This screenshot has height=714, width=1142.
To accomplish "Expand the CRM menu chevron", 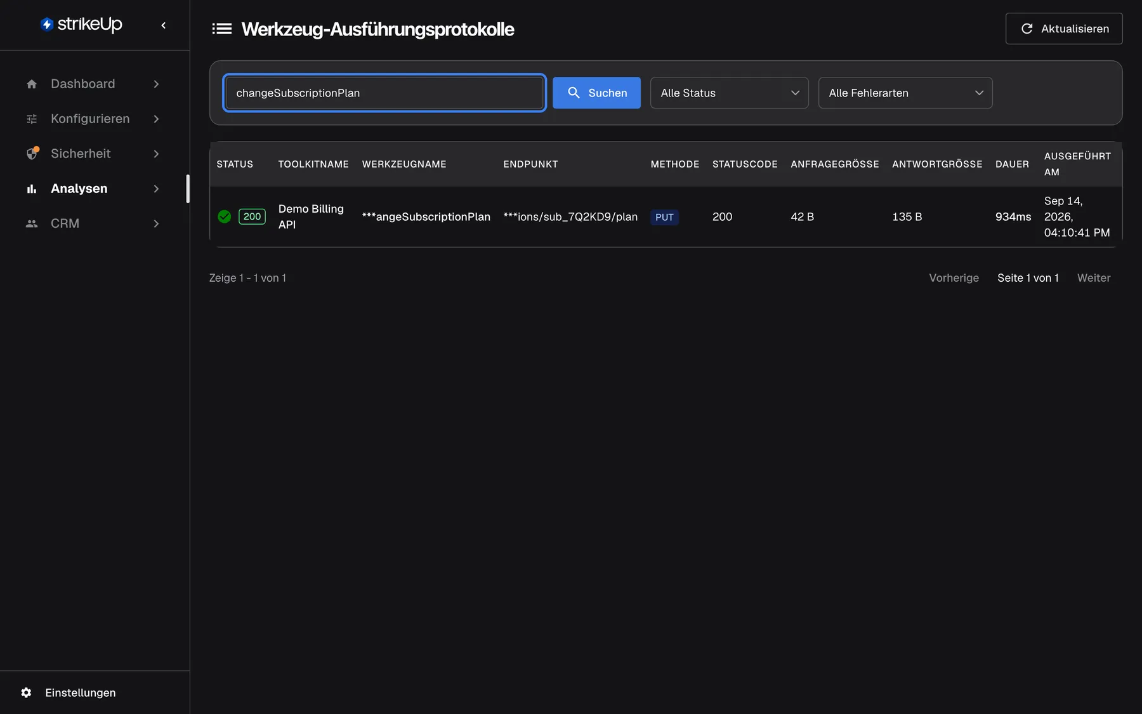I will point(156,223).
